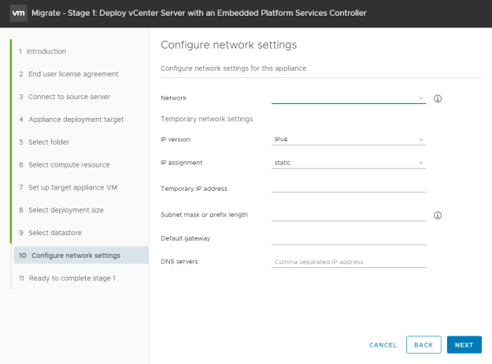Click the NEXT button
The image size is (492, 364).
[x=464, y=345]
